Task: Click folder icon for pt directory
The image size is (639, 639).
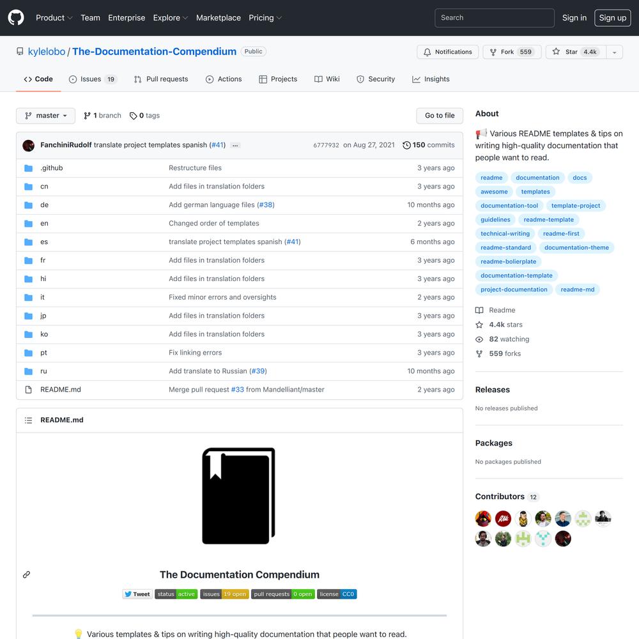Action: (x=29, y=353)
